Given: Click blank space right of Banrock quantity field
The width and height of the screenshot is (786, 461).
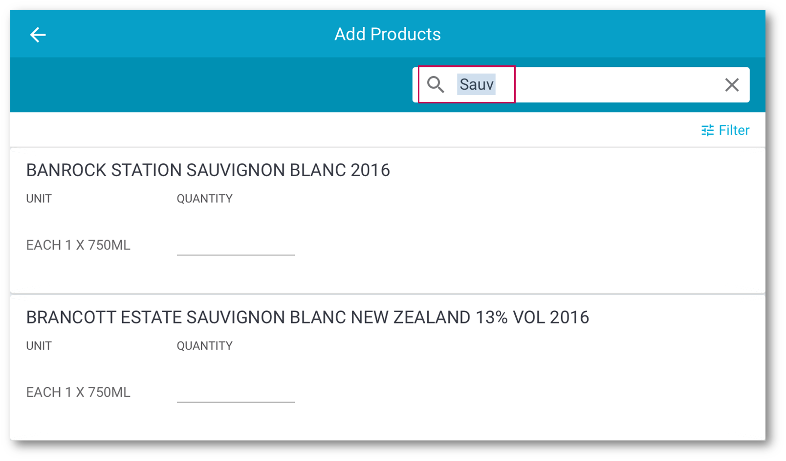Looking at the screenshot, I should [489, 244].
